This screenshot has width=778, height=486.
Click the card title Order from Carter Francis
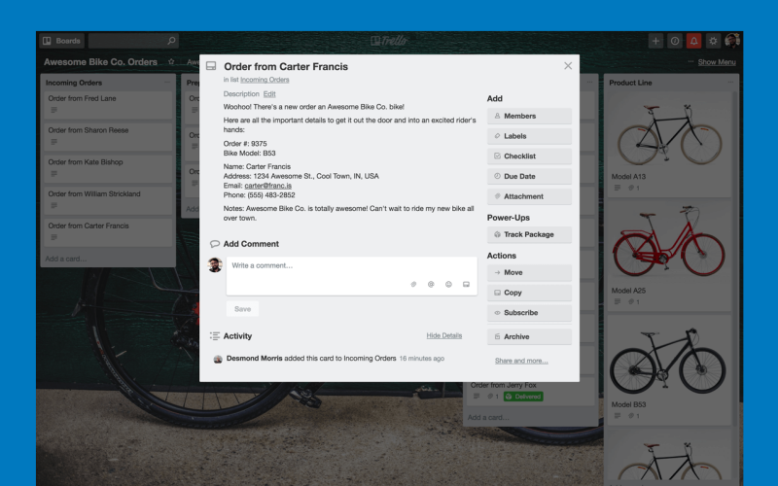pyautogui.click(x=286, y=66)
